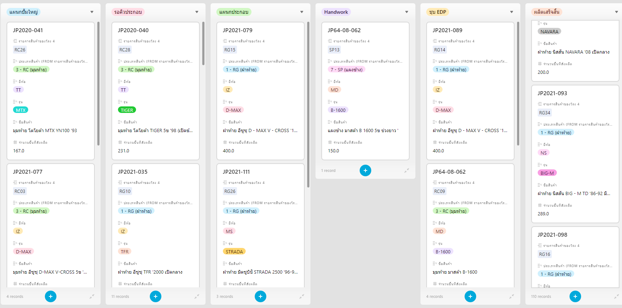Open card JP2021-079
622x308 pixels.
[261, 91]
